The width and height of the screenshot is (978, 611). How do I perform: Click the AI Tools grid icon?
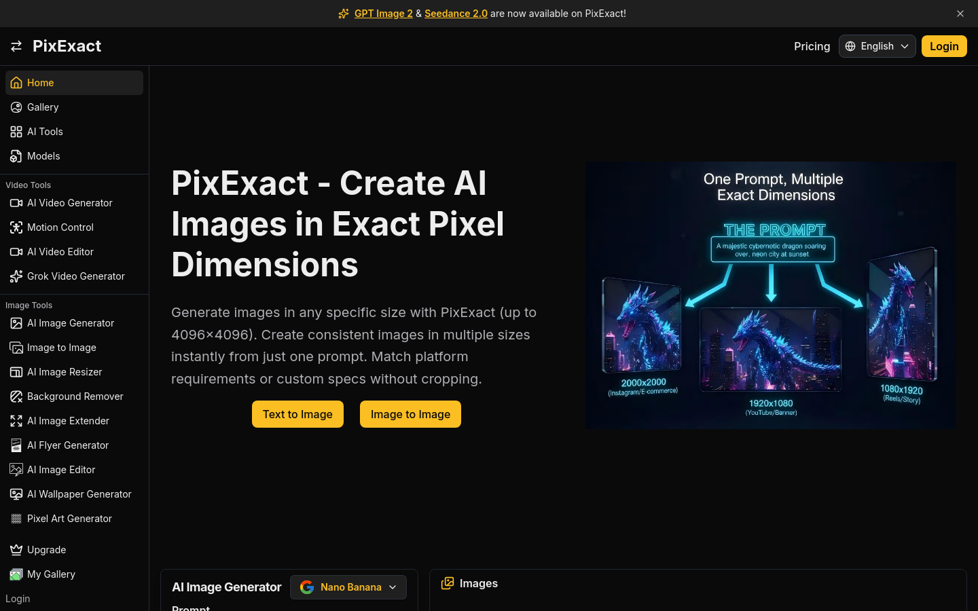click(x=16, y=132)
